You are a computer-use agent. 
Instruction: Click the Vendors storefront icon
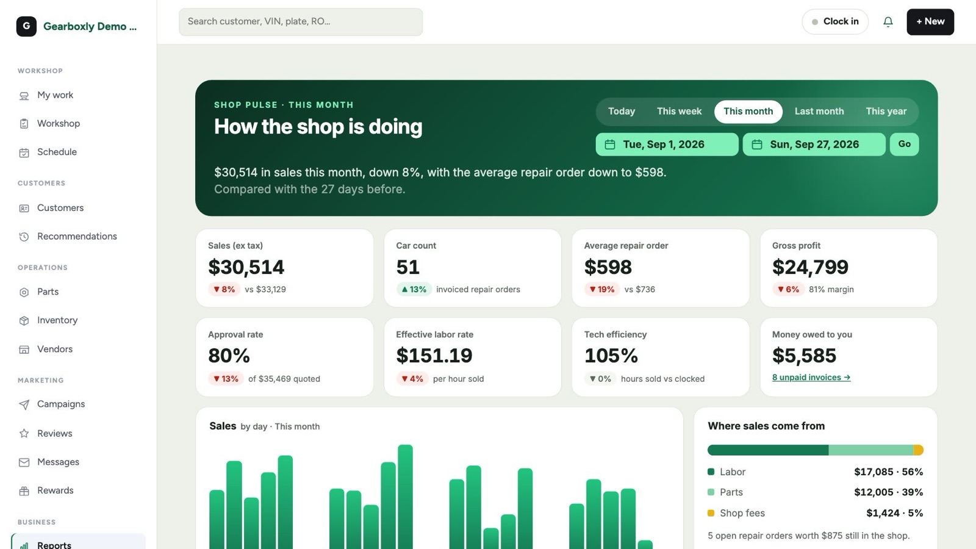(24, 350)
